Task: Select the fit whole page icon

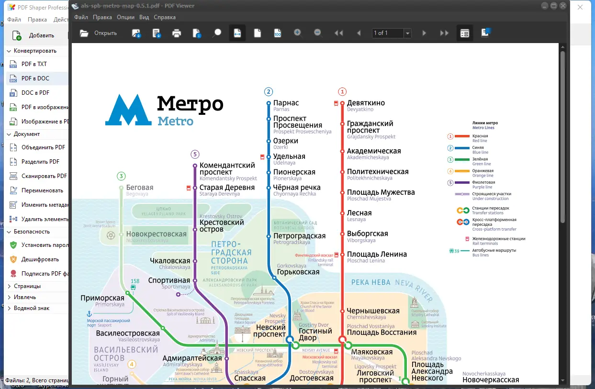Action: pyautogui.click(x=258, y=33)
